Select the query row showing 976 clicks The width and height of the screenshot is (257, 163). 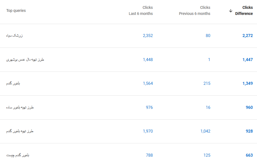[129, 107]
